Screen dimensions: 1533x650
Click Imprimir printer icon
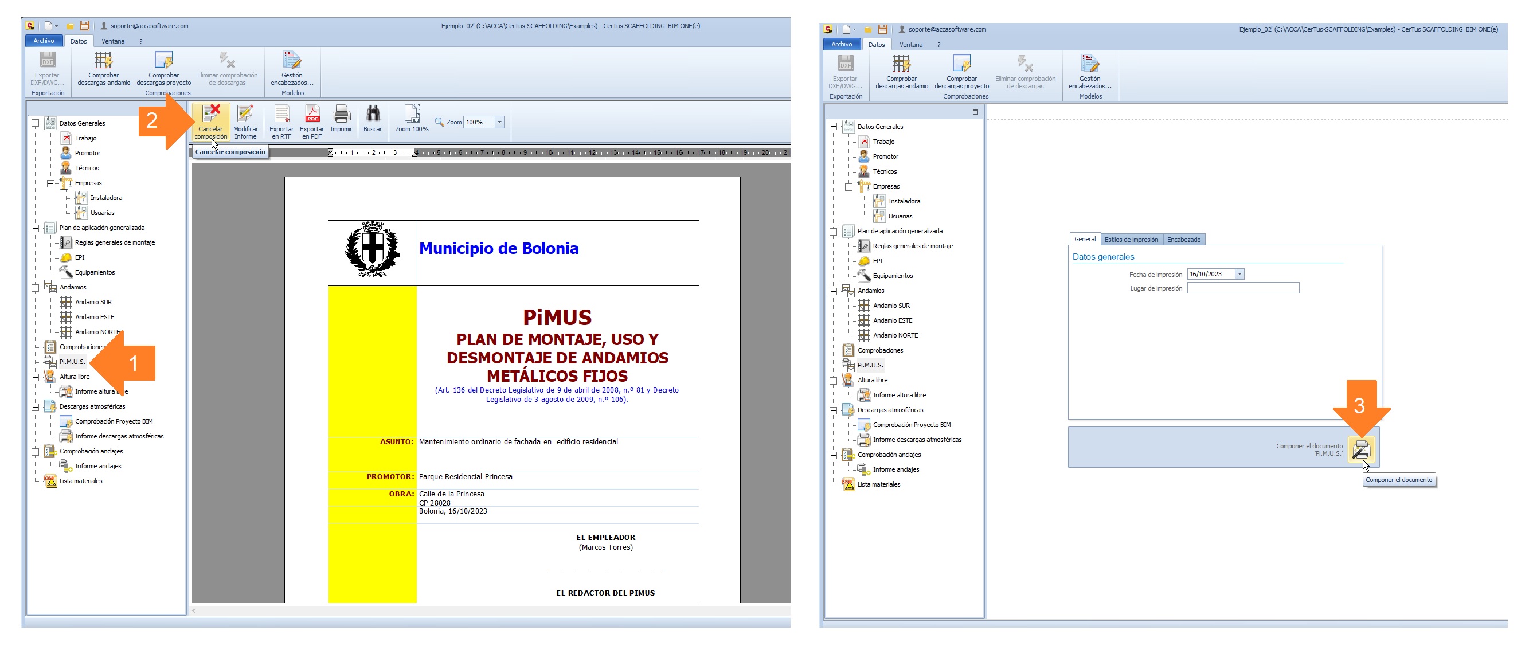click(x=341, y=119)
